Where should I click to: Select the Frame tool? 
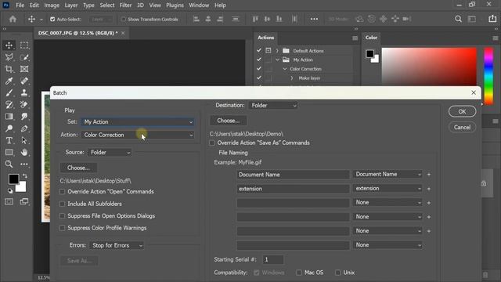click(x=24, y=69)
